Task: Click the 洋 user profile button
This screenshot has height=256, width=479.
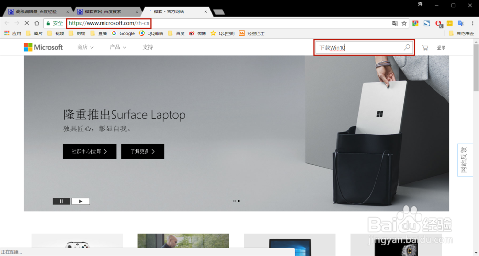Action: click(421, 4)
